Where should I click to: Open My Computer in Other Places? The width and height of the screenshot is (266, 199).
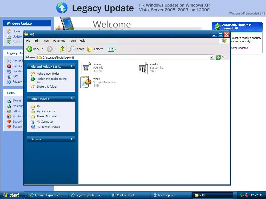[x=45, y=122]
